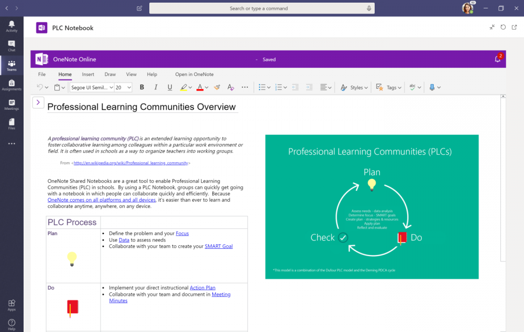Open the Draw tab in OneNote
The height and width of the screenshot is (332, 524).
click(110, 74)
